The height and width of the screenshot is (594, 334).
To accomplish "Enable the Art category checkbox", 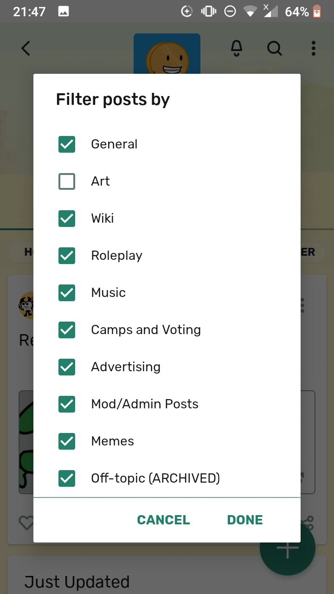I will click(x=67, y=181).
